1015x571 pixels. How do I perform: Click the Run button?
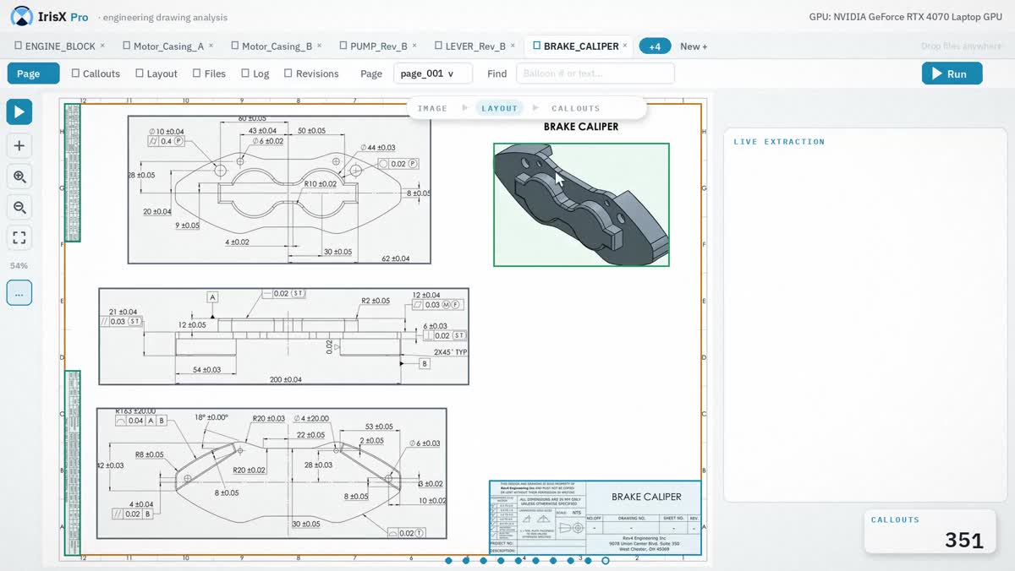(952, 73)
